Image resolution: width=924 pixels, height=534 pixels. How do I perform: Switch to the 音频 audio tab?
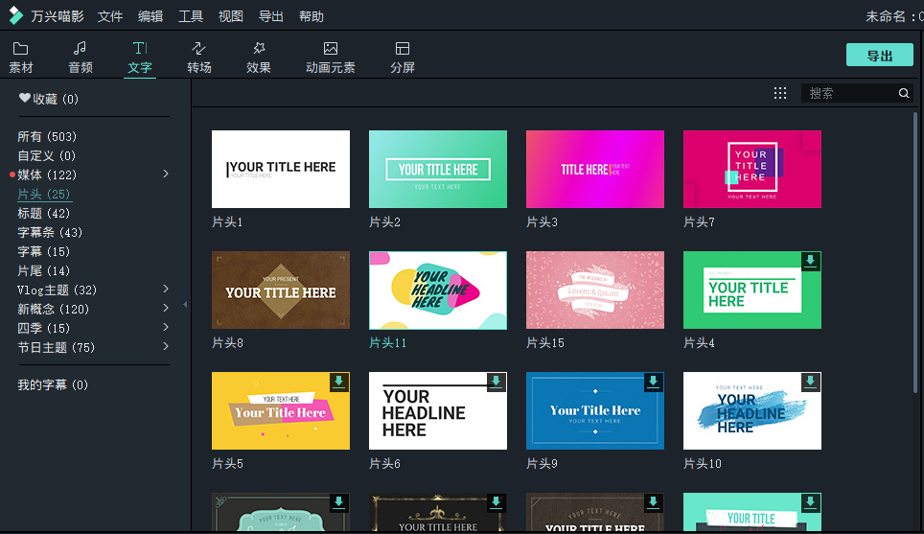click(x=81, y=49)
